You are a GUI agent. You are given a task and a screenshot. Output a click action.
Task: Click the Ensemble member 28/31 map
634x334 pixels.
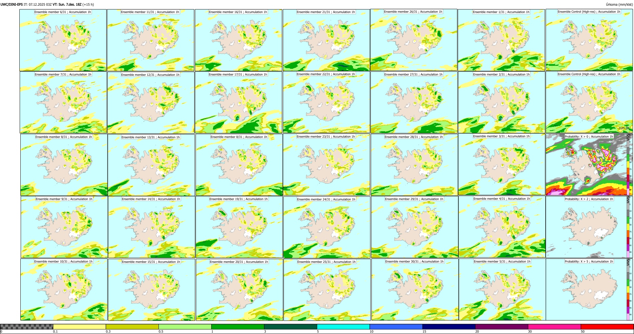[x=414, y=165]
